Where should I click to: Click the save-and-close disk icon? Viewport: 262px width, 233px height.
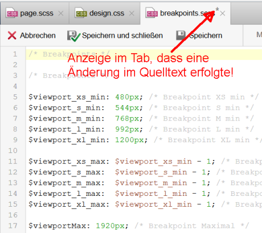[73, 36]
